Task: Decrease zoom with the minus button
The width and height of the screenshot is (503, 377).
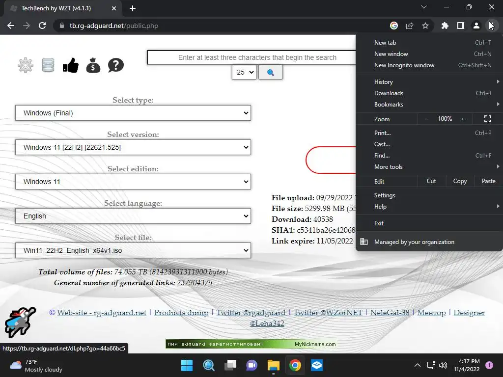Action: click(x=427, y=119)
